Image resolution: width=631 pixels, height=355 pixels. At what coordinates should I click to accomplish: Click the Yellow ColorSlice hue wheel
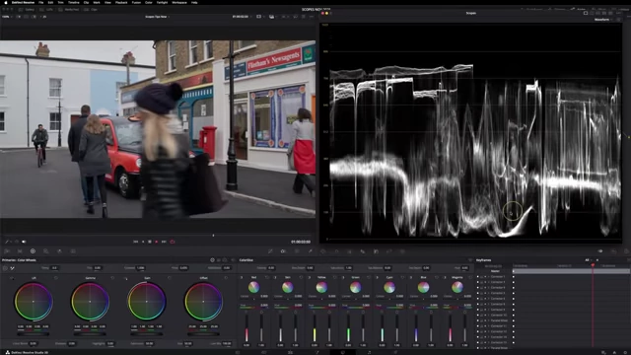click(321, 287)
